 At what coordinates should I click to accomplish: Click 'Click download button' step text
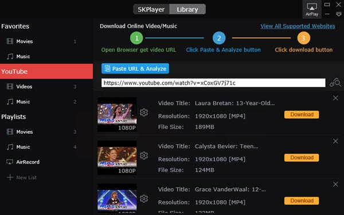coord(304,50)
